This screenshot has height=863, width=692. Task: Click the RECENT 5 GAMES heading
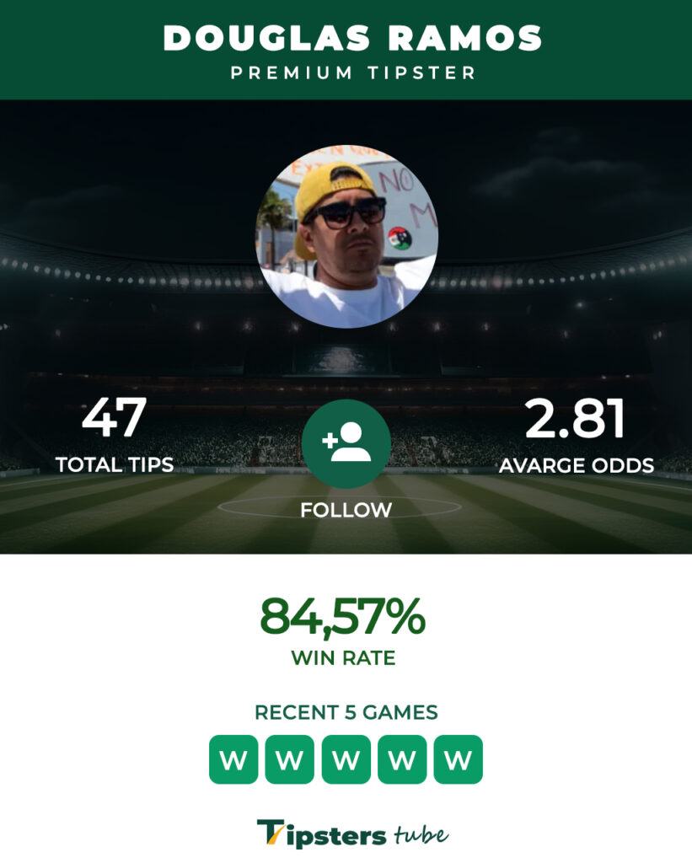point(346,712)
